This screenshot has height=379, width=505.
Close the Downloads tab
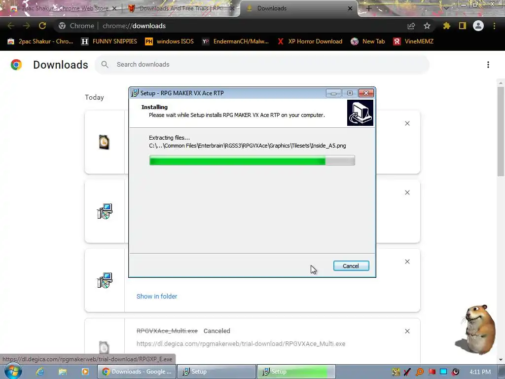point(350,8)
